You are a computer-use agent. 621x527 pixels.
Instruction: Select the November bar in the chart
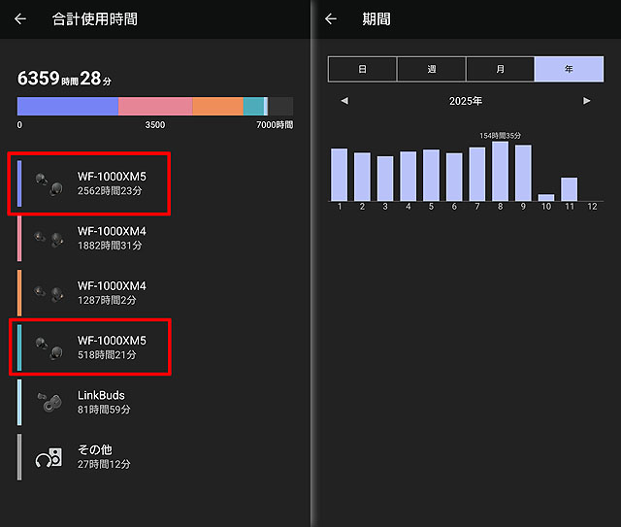tap(569, 189)
